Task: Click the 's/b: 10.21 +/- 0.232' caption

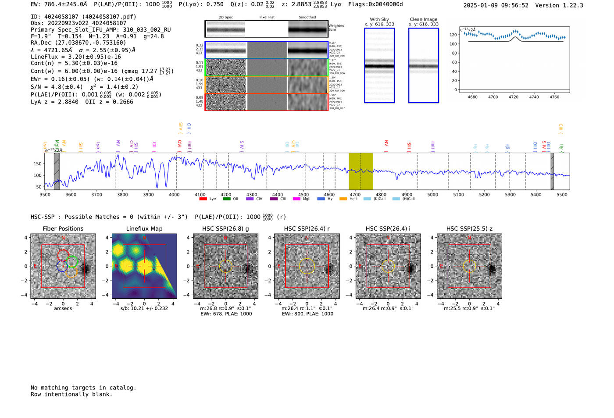Action: click(144, 308)
